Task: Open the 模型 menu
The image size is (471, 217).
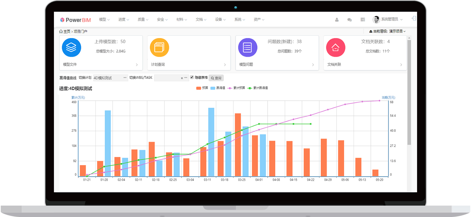Action: (104, 20)
